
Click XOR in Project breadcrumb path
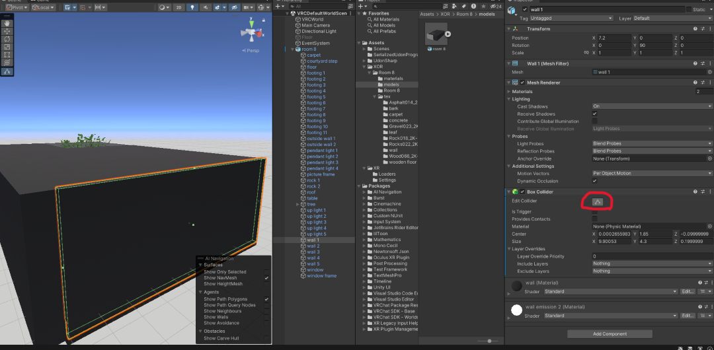pyautogui.click(x=446, y=14)
